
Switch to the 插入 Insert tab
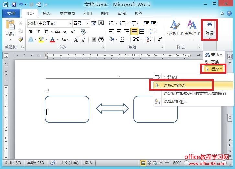point(46,14)
